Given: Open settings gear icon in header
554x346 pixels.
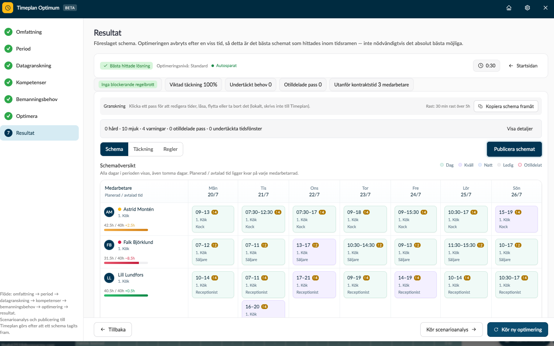Looking at the screenshot, I should (x=527, y=8).
